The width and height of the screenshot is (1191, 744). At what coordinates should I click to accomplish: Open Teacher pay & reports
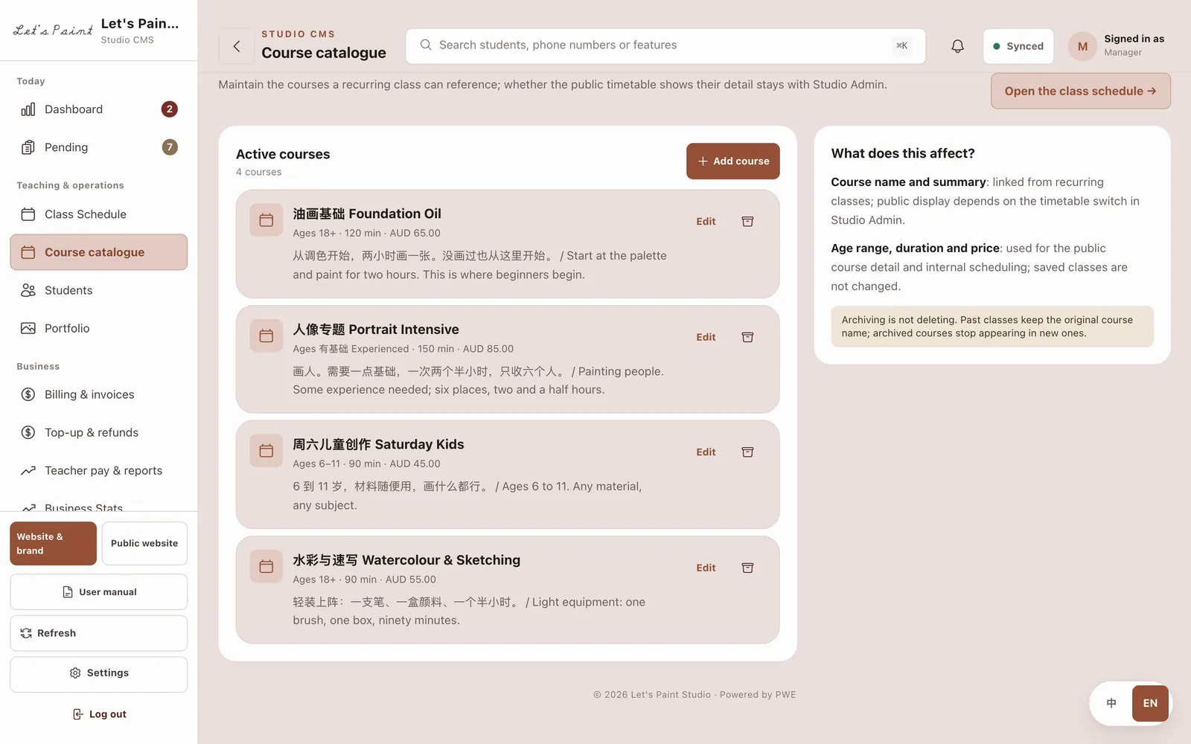(98, 470)
